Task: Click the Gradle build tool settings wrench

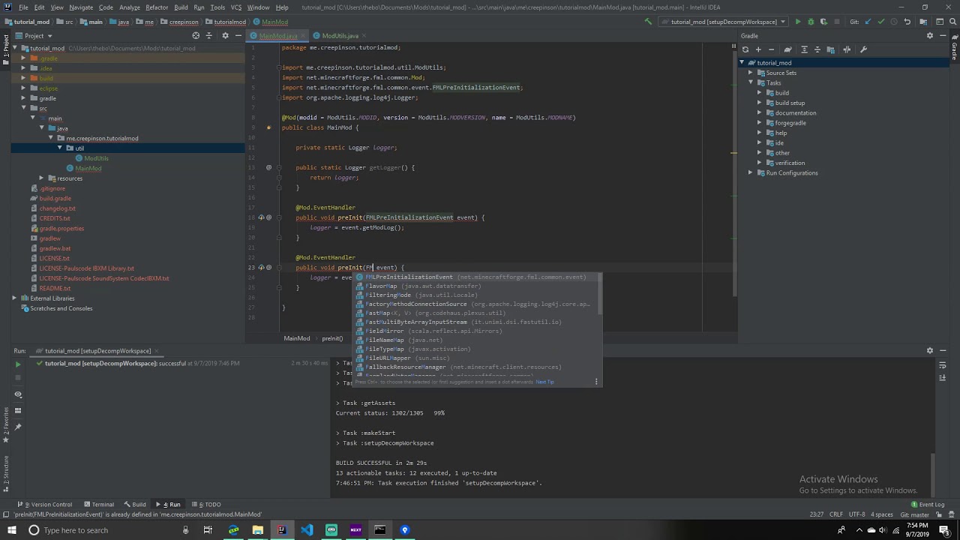Action: click(863, 49)
